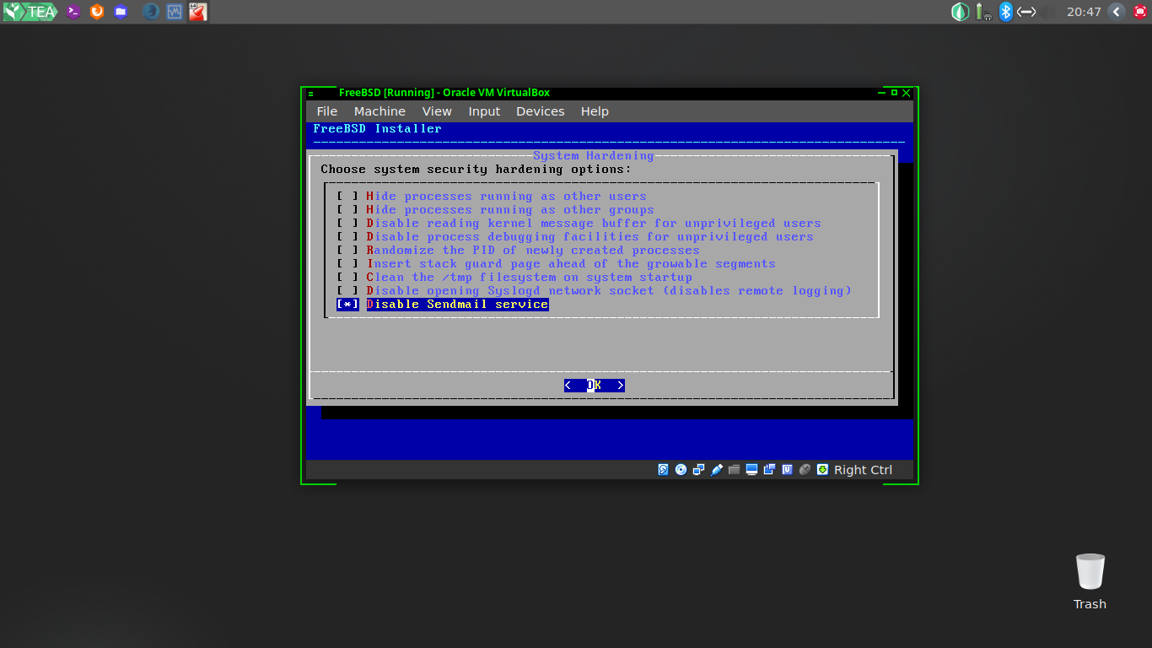Expand the tray chevron arrow

[1117, 12]
